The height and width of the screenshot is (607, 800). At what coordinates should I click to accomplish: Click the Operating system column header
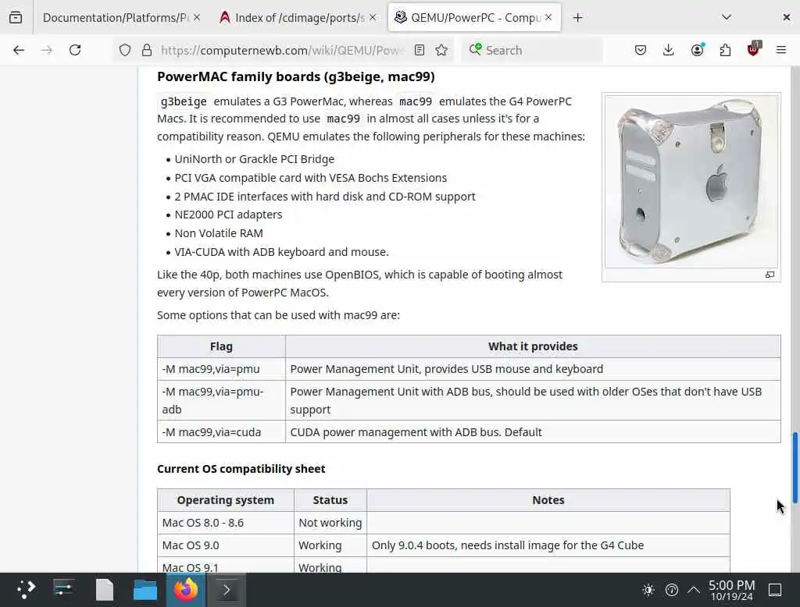tap(226, 500)
